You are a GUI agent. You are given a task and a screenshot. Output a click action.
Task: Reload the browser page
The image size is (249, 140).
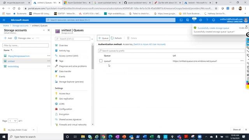(x=14, y=9)
